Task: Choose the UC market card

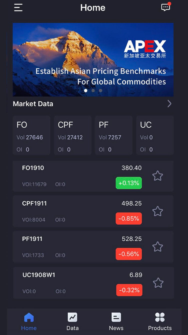Action: [155, 135]
